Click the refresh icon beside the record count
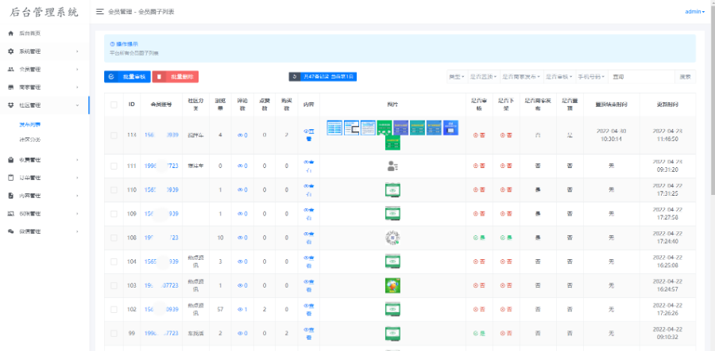Image resolution: width=715 pixels, height=351 pixels. [295, 77]
